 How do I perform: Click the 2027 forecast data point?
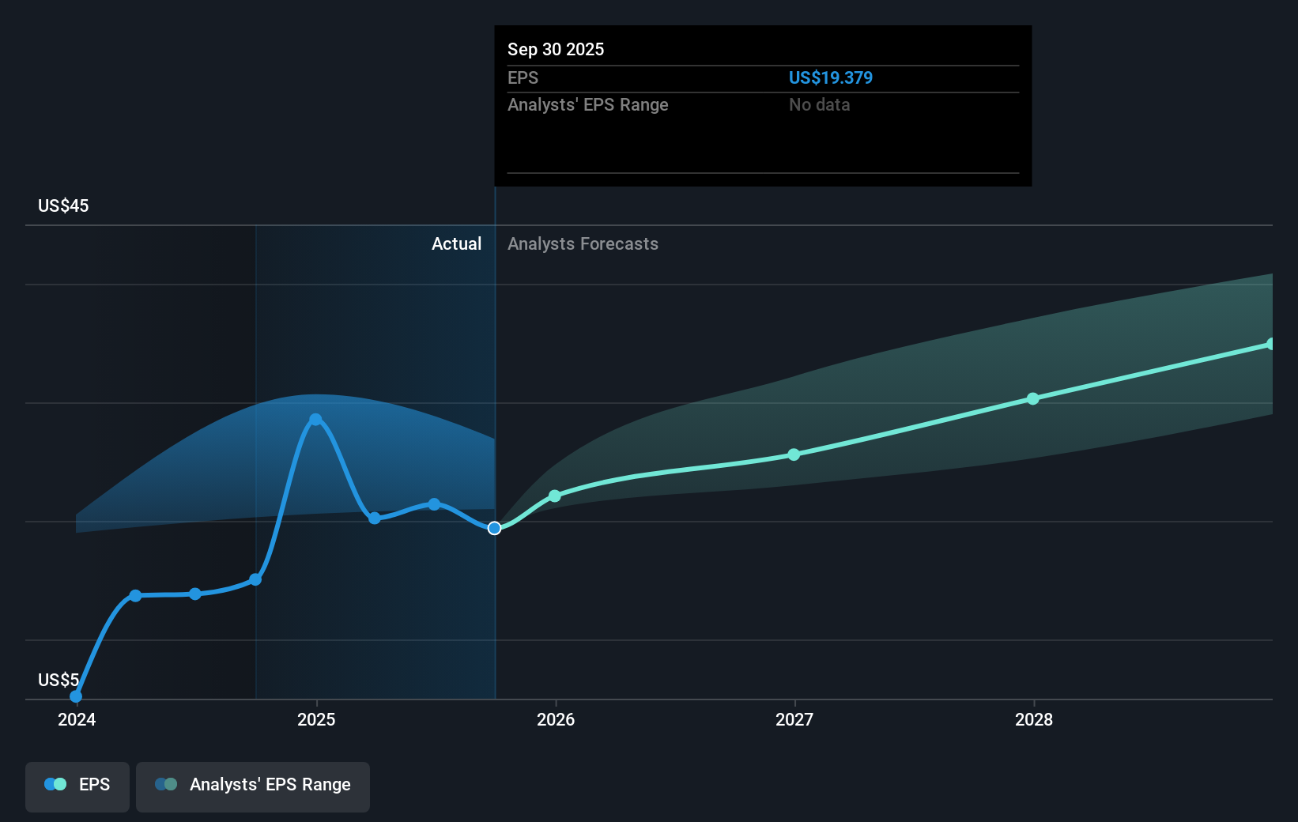coord(794,454)
